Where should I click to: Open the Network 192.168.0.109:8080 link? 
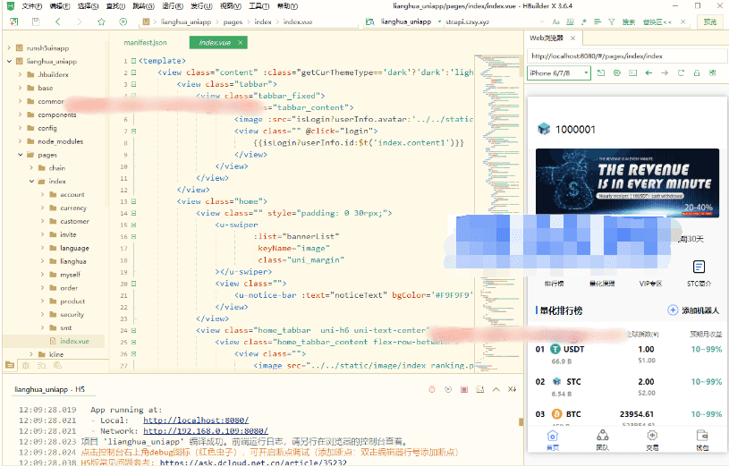206,431
